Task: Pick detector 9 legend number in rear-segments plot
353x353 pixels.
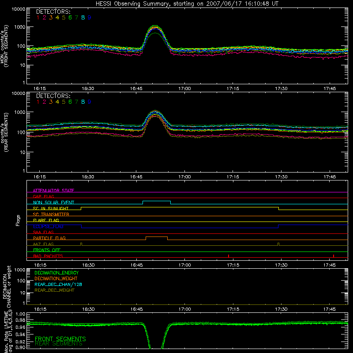Action: 90,102
